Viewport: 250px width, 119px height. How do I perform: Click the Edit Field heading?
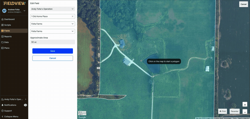35,3
